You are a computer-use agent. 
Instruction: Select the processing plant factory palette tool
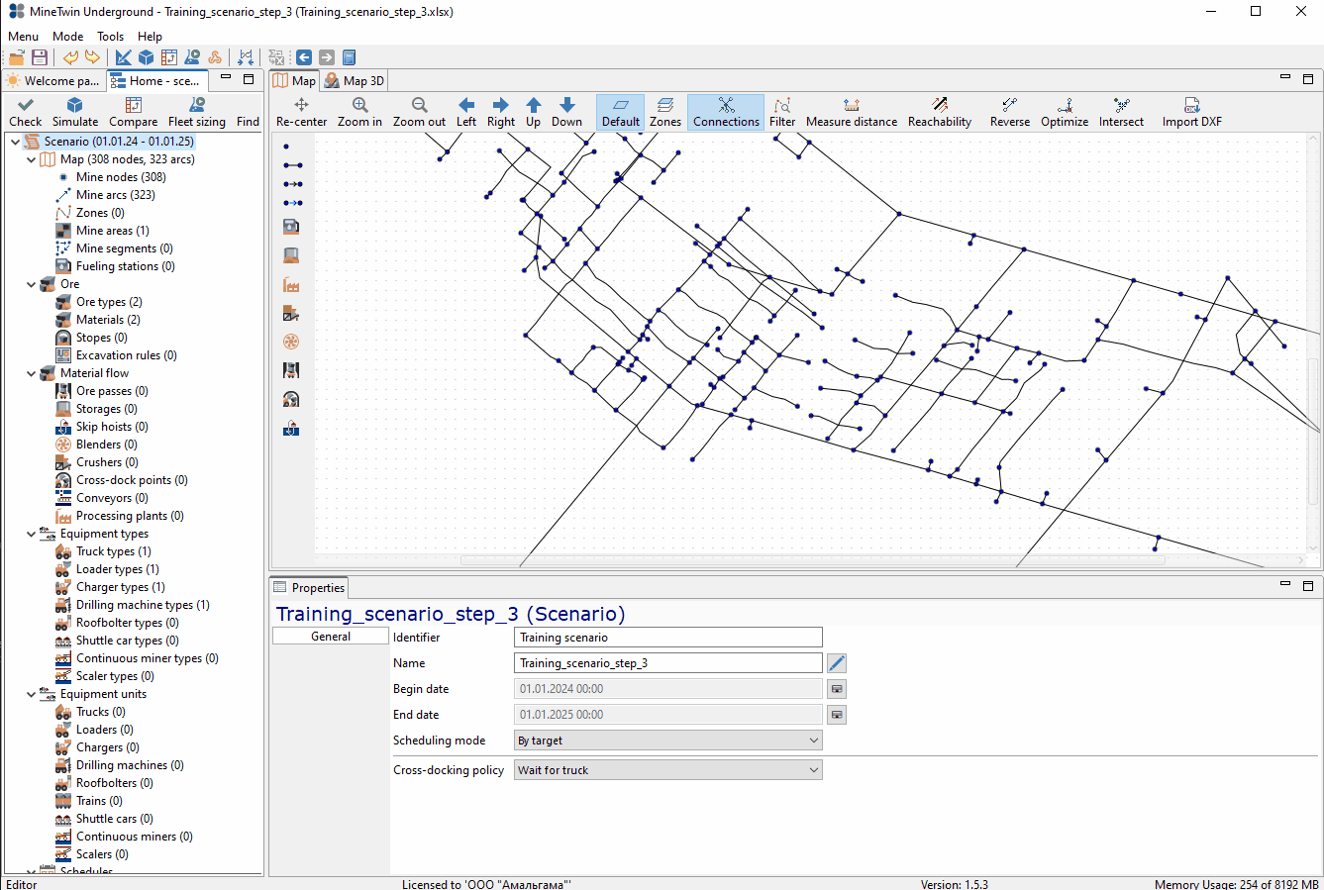(291, 285)
